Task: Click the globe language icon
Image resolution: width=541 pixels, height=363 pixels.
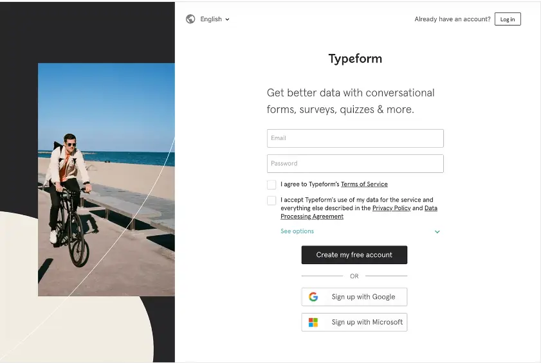Action: [190, 19]
